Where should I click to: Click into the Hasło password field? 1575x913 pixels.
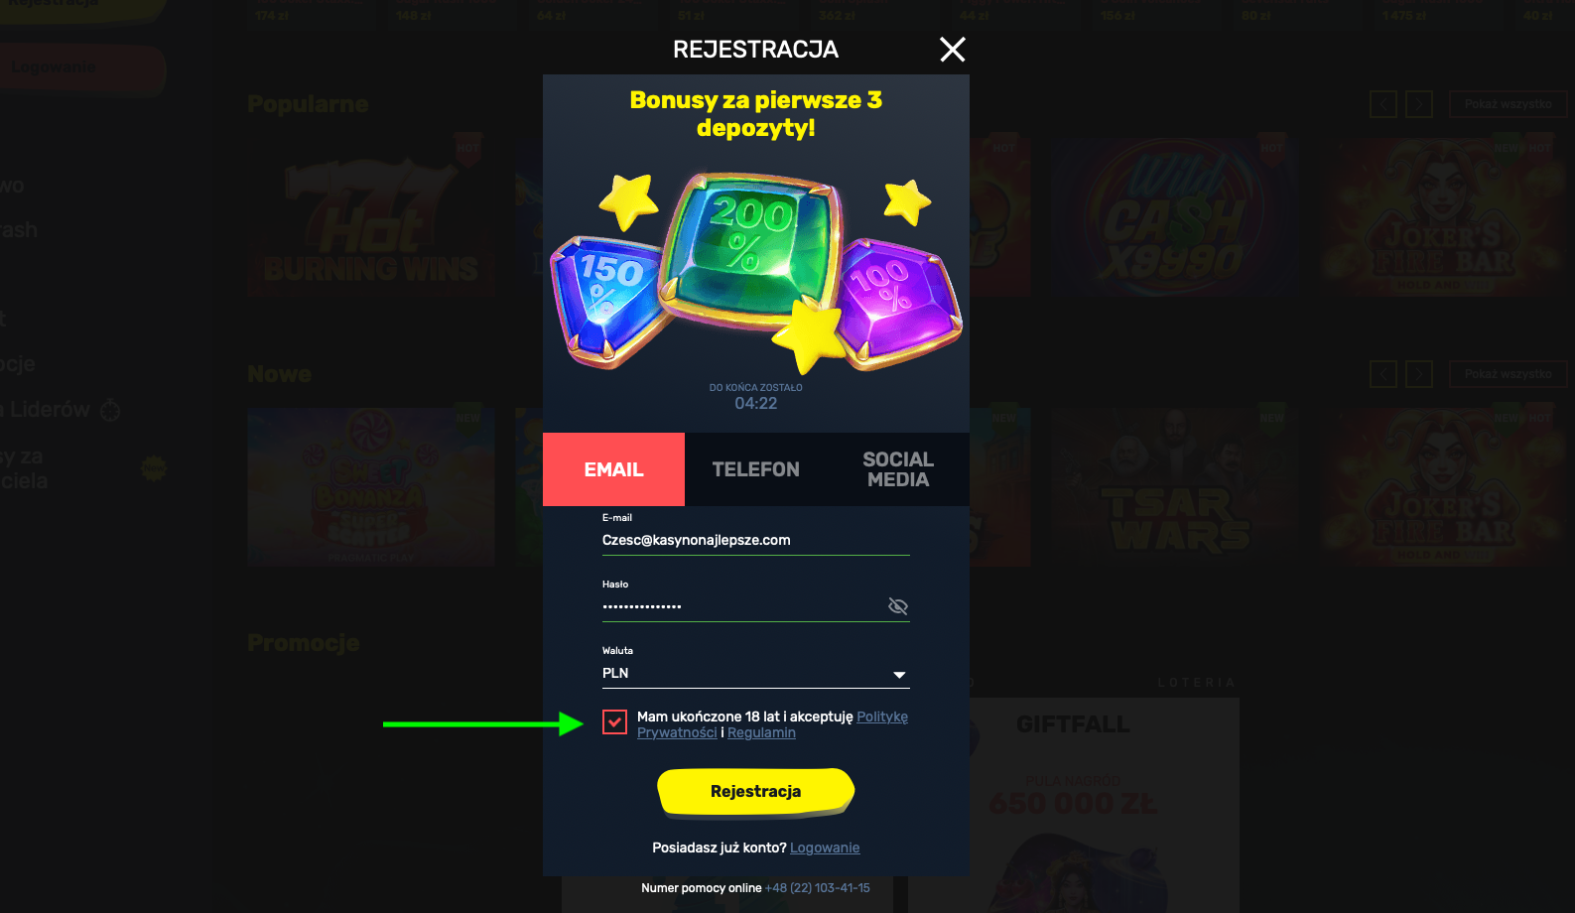(742, 606)
